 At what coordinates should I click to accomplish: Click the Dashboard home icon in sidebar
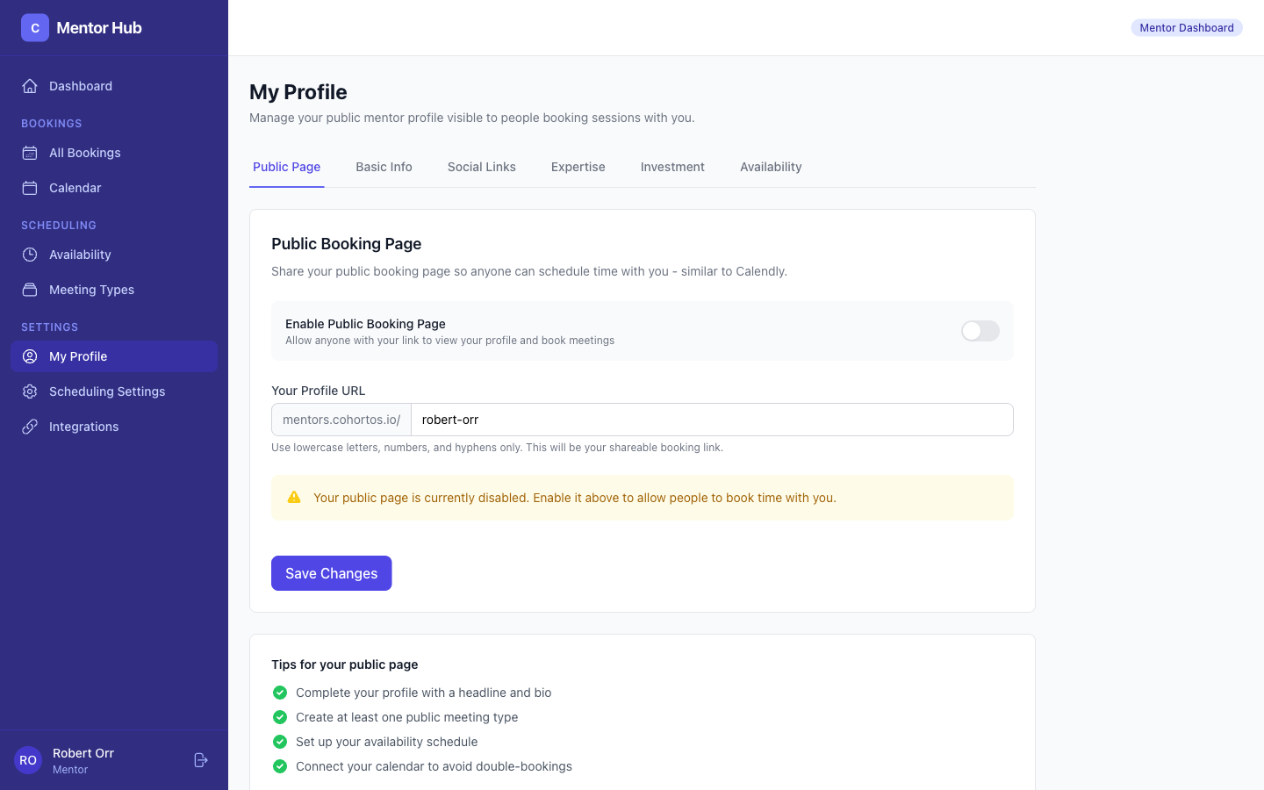(x=30, y=86)
